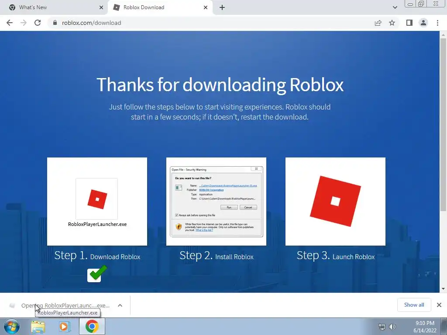447x335 pixels.
Task: Close the What's New tab
Action: tap(101, 8)
